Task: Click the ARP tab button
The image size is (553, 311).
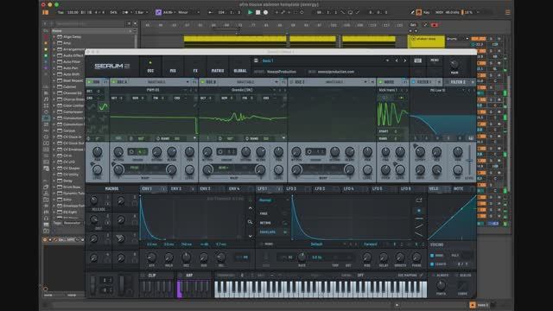Action: click(x=189, y=276)
